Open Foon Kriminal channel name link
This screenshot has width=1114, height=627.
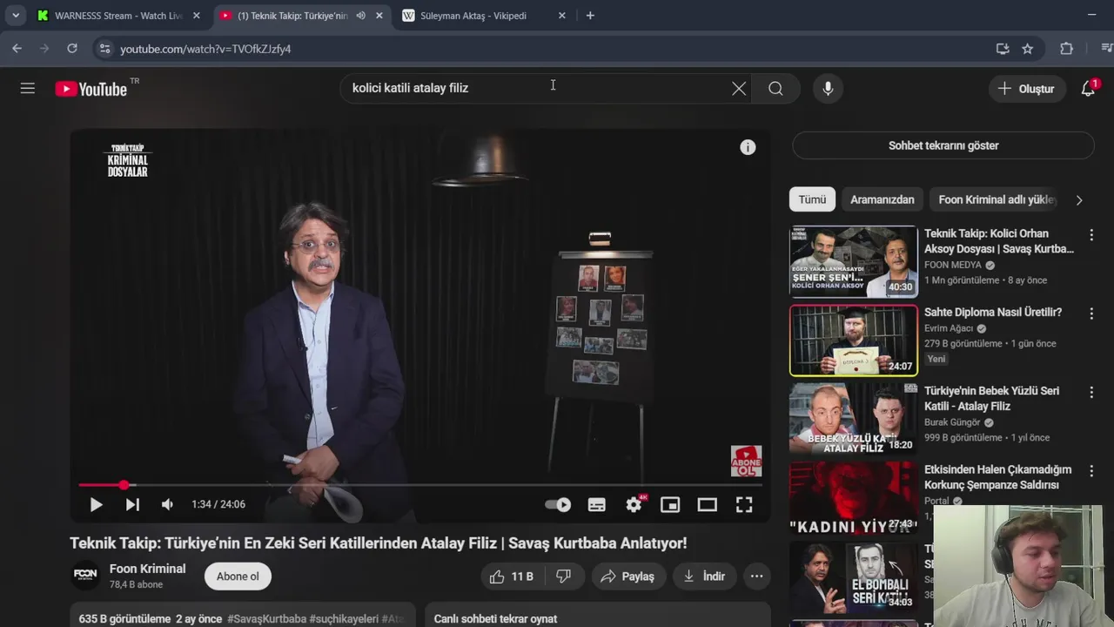[147, 569]
